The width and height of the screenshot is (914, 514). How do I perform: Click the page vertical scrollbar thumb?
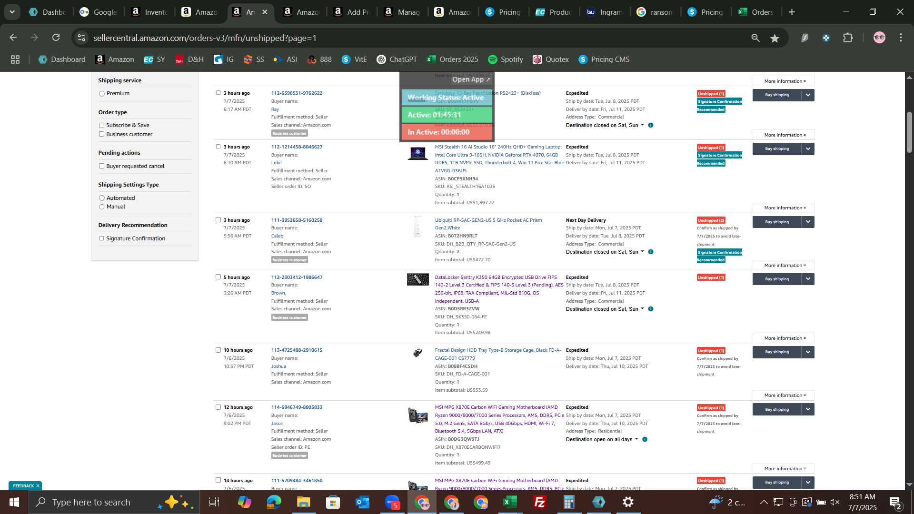click(x=909, y=132)
